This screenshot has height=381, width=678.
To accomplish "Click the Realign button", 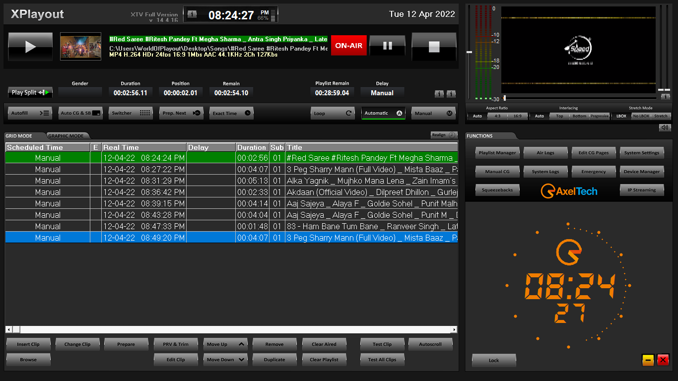I will tap(444, 135).
